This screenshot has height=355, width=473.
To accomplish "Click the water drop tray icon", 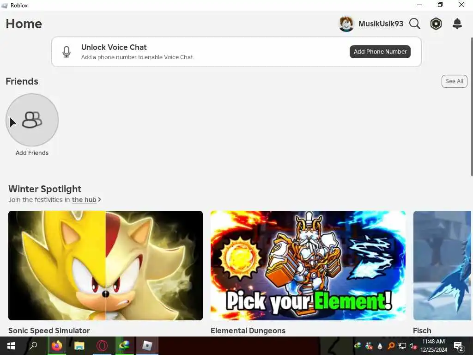I will (x=380, y=346).
